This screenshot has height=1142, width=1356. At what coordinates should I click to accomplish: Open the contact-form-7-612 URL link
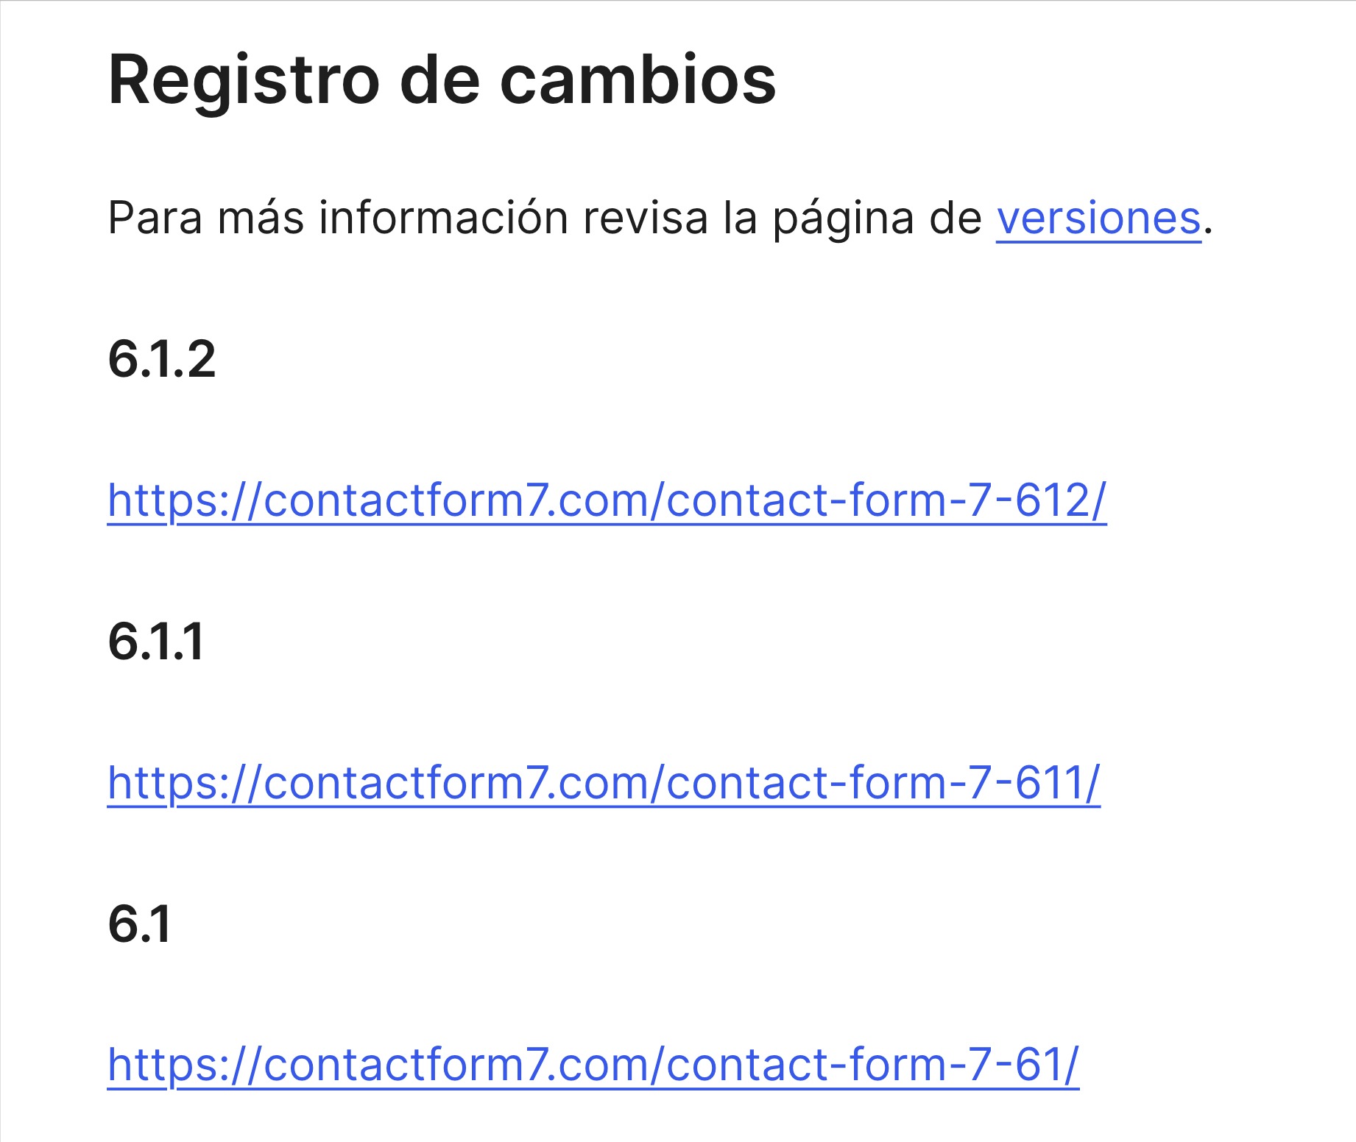tap(607, 501)
